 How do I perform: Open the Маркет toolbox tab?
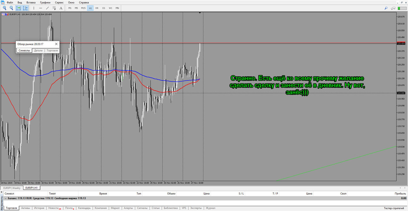pos(115,208)
